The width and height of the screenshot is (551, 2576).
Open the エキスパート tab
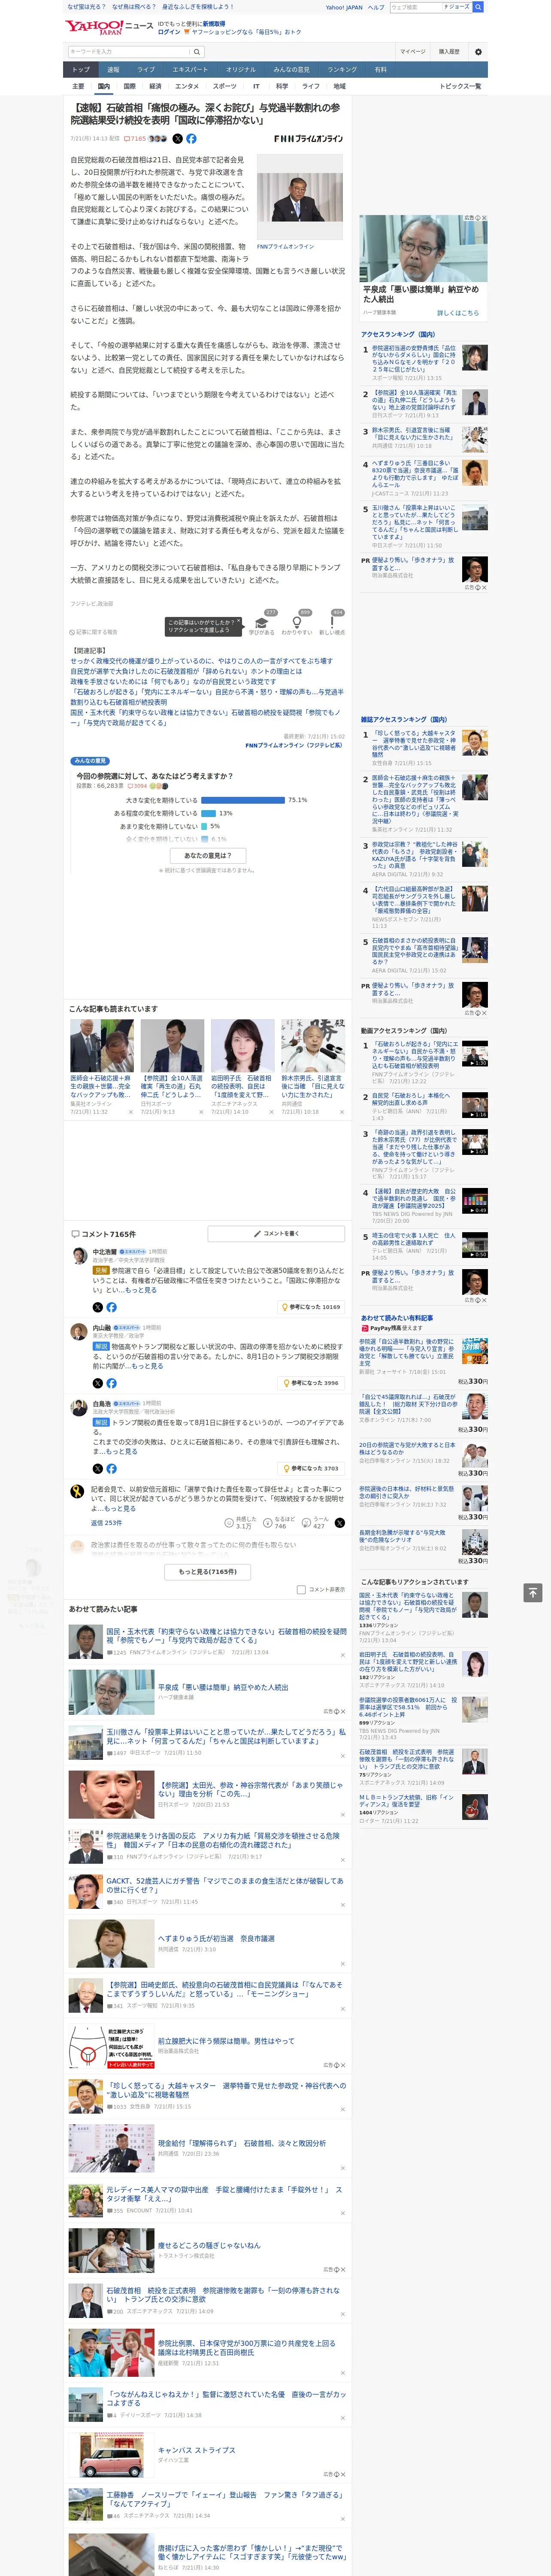190,69
